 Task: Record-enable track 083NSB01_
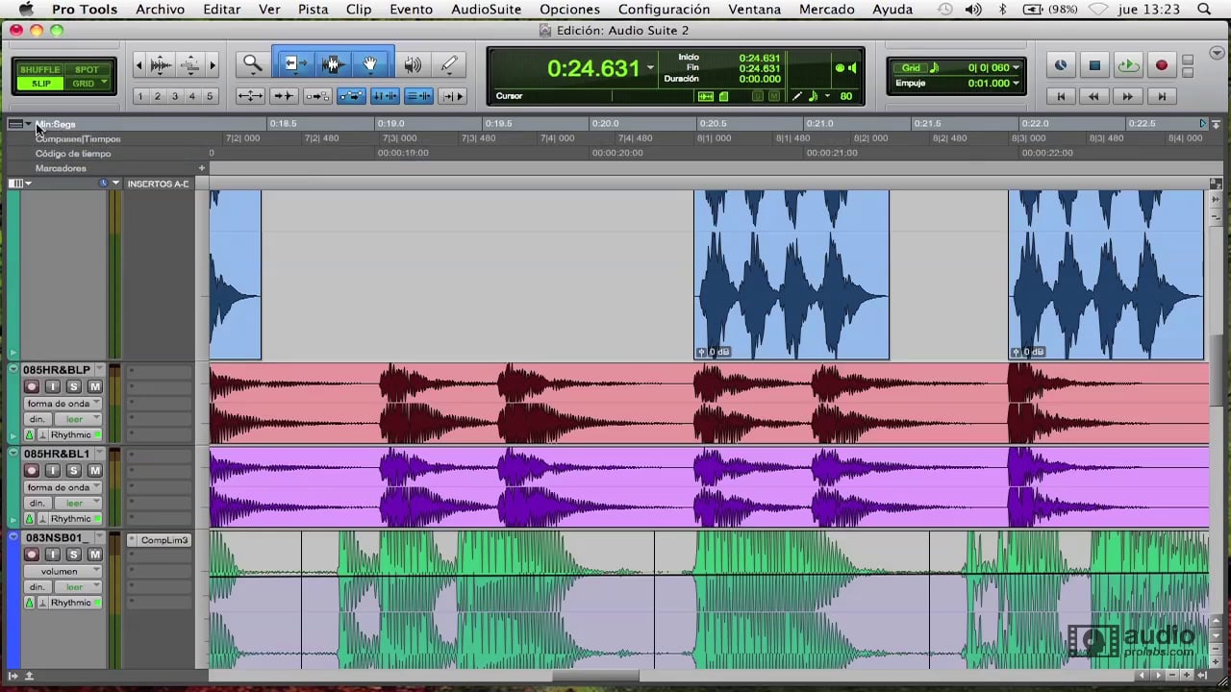tap(32, 555)
